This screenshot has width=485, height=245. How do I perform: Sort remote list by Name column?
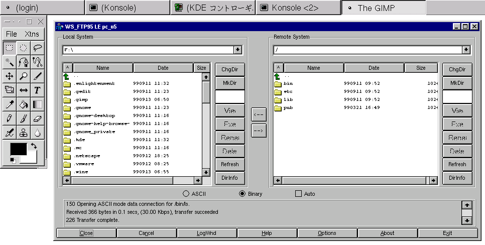(314, 68)
